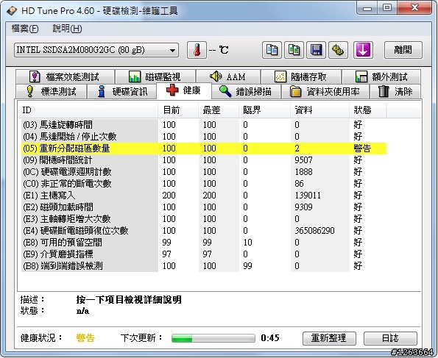Switch to the 額外測試 tab

(381, 76)
